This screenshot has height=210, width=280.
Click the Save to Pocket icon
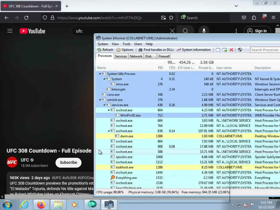244,17
